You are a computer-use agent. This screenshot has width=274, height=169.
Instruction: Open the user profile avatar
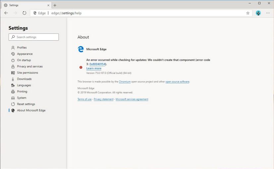pyautogui.click(x=258, y=13)
